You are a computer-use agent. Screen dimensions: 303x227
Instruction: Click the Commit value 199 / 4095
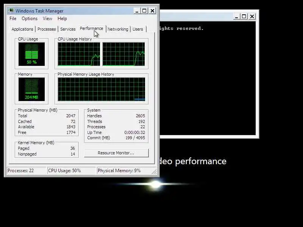click(135, 138)
